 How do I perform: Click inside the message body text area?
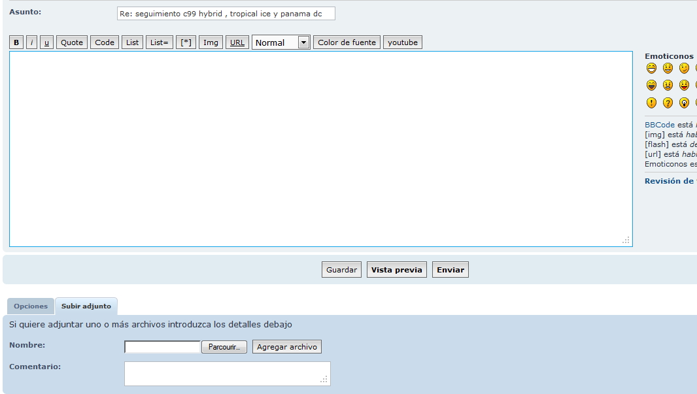321,149
